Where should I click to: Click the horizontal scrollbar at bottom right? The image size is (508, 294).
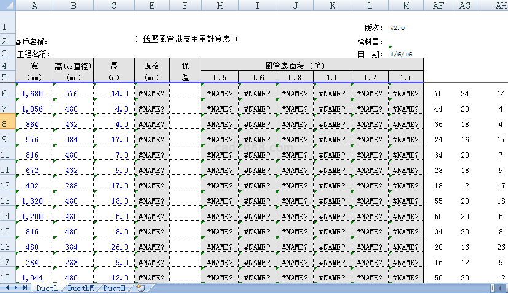click(x=499, y=288)
